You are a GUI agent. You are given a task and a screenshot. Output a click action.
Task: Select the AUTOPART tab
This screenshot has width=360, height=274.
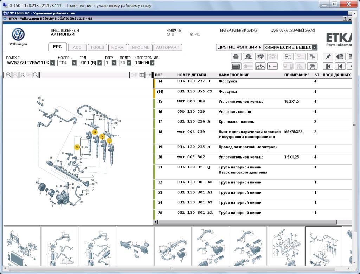pos(168,47)
